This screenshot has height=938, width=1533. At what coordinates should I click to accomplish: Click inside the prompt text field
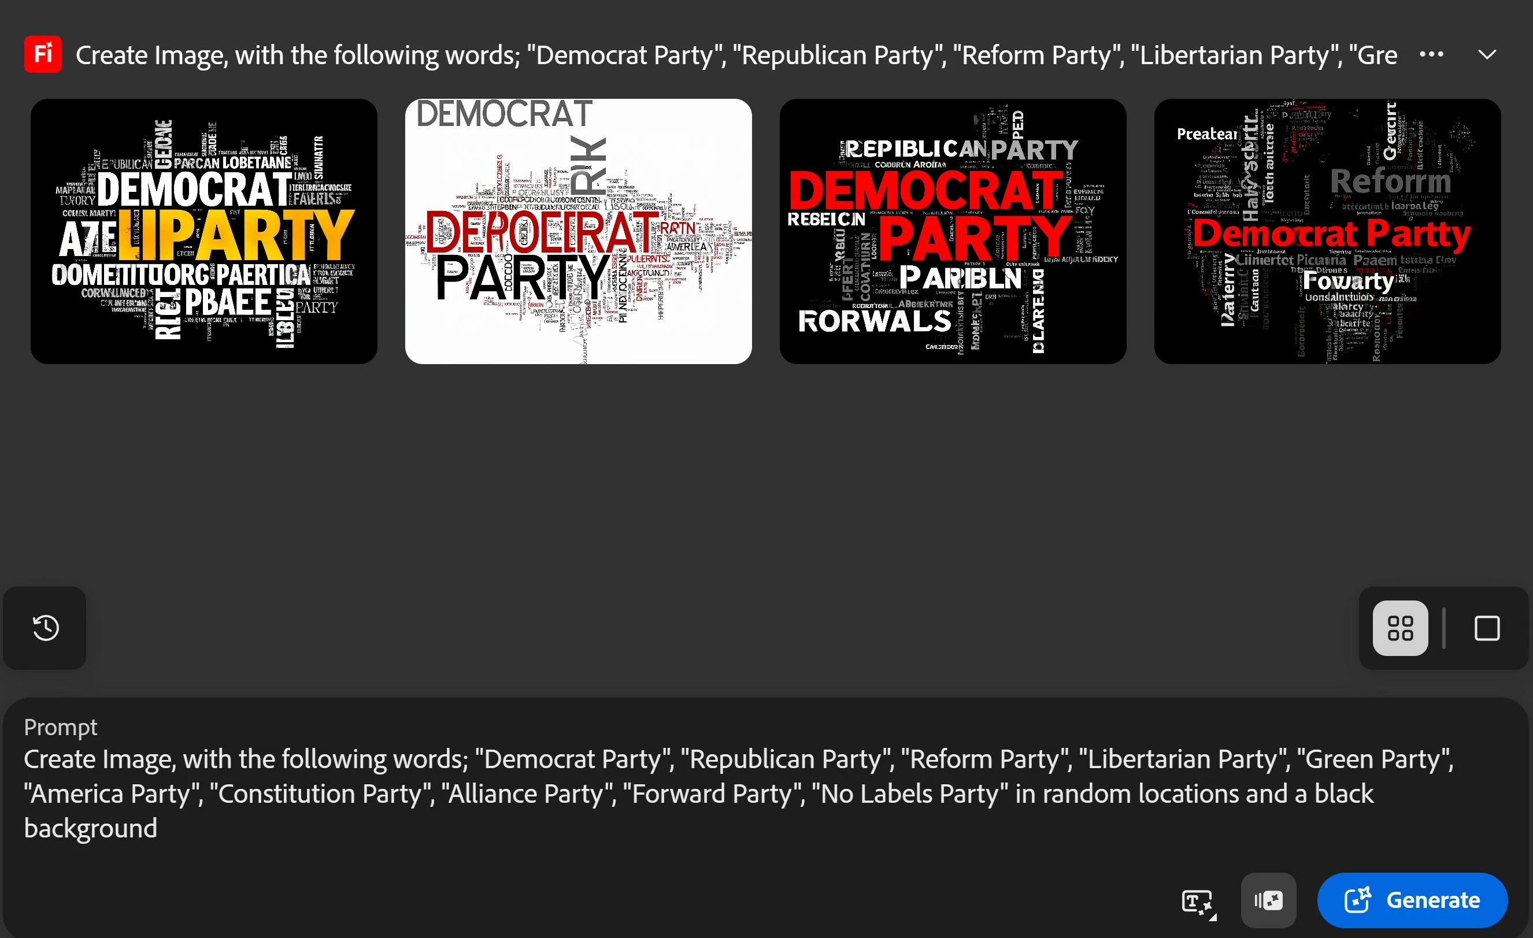point(766,794)
